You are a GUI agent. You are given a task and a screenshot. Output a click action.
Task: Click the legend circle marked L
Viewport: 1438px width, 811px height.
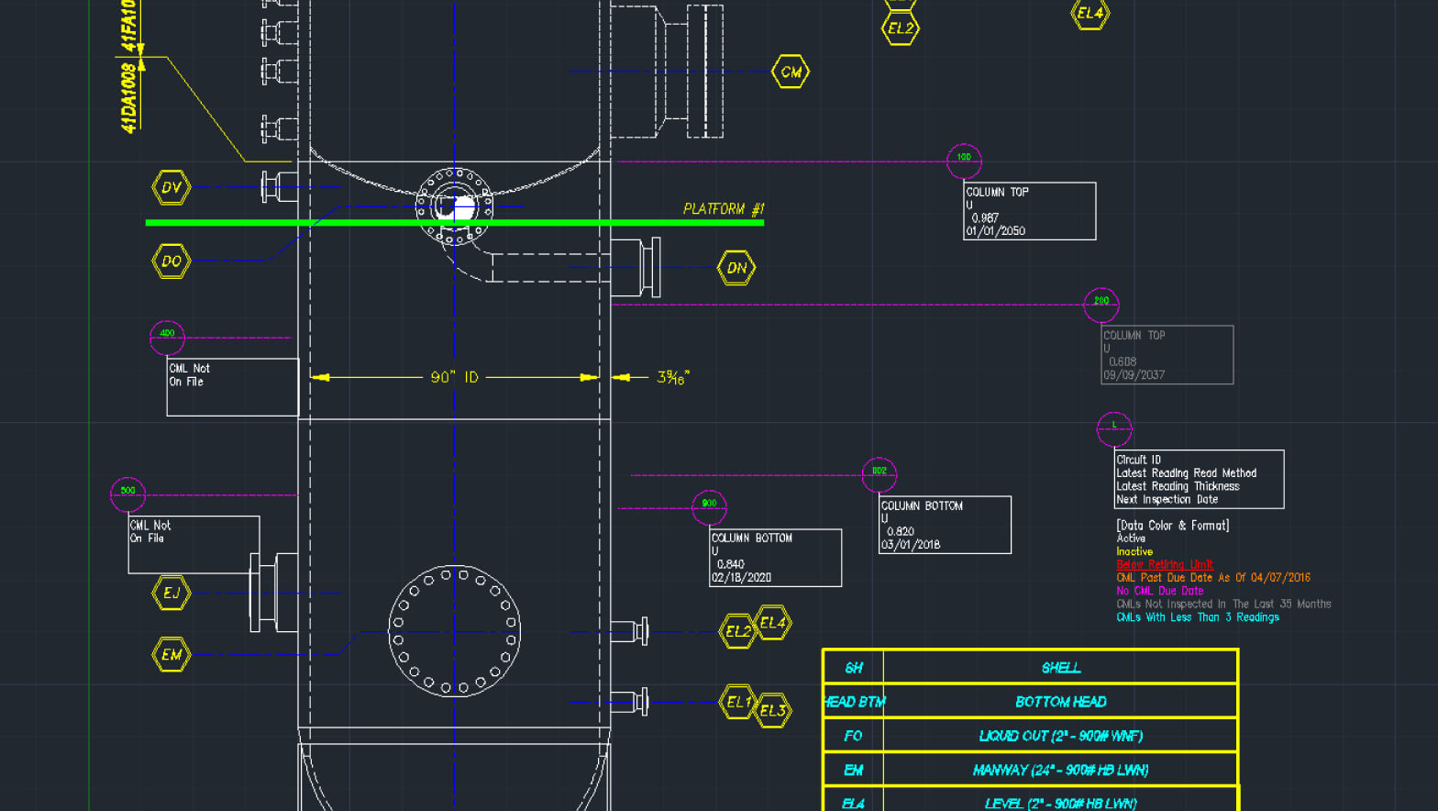(x=1114, y=426)
